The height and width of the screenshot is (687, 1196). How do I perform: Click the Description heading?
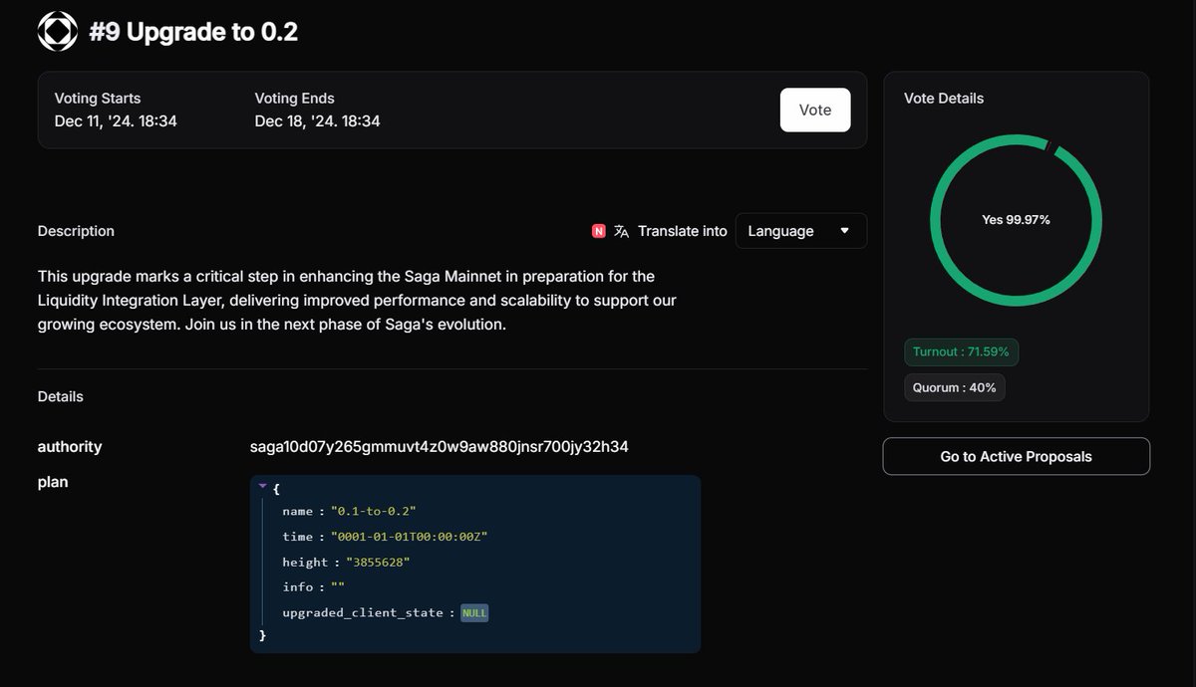(76, 231)
